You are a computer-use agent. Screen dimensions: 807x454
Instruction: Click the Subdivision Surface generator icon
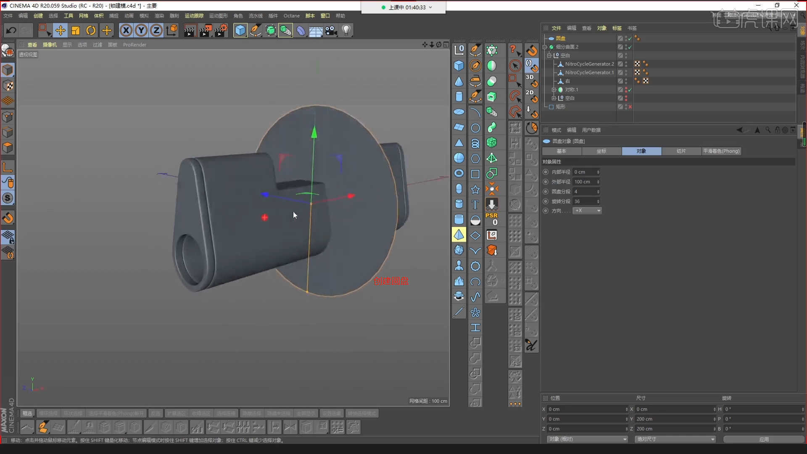coord(271,30)
